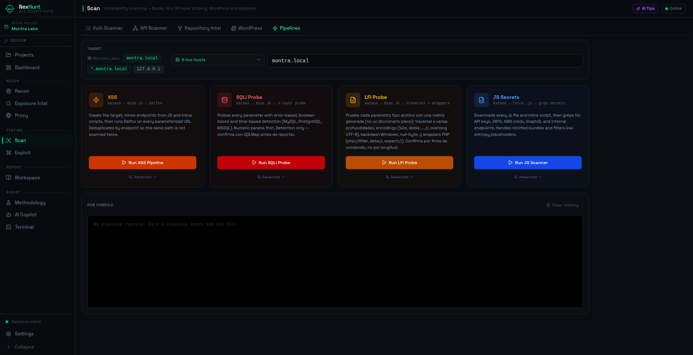The height and width of the screenshot is (355, 693).
Task: Select the Pipelines tab
Action: click(286, 28)
